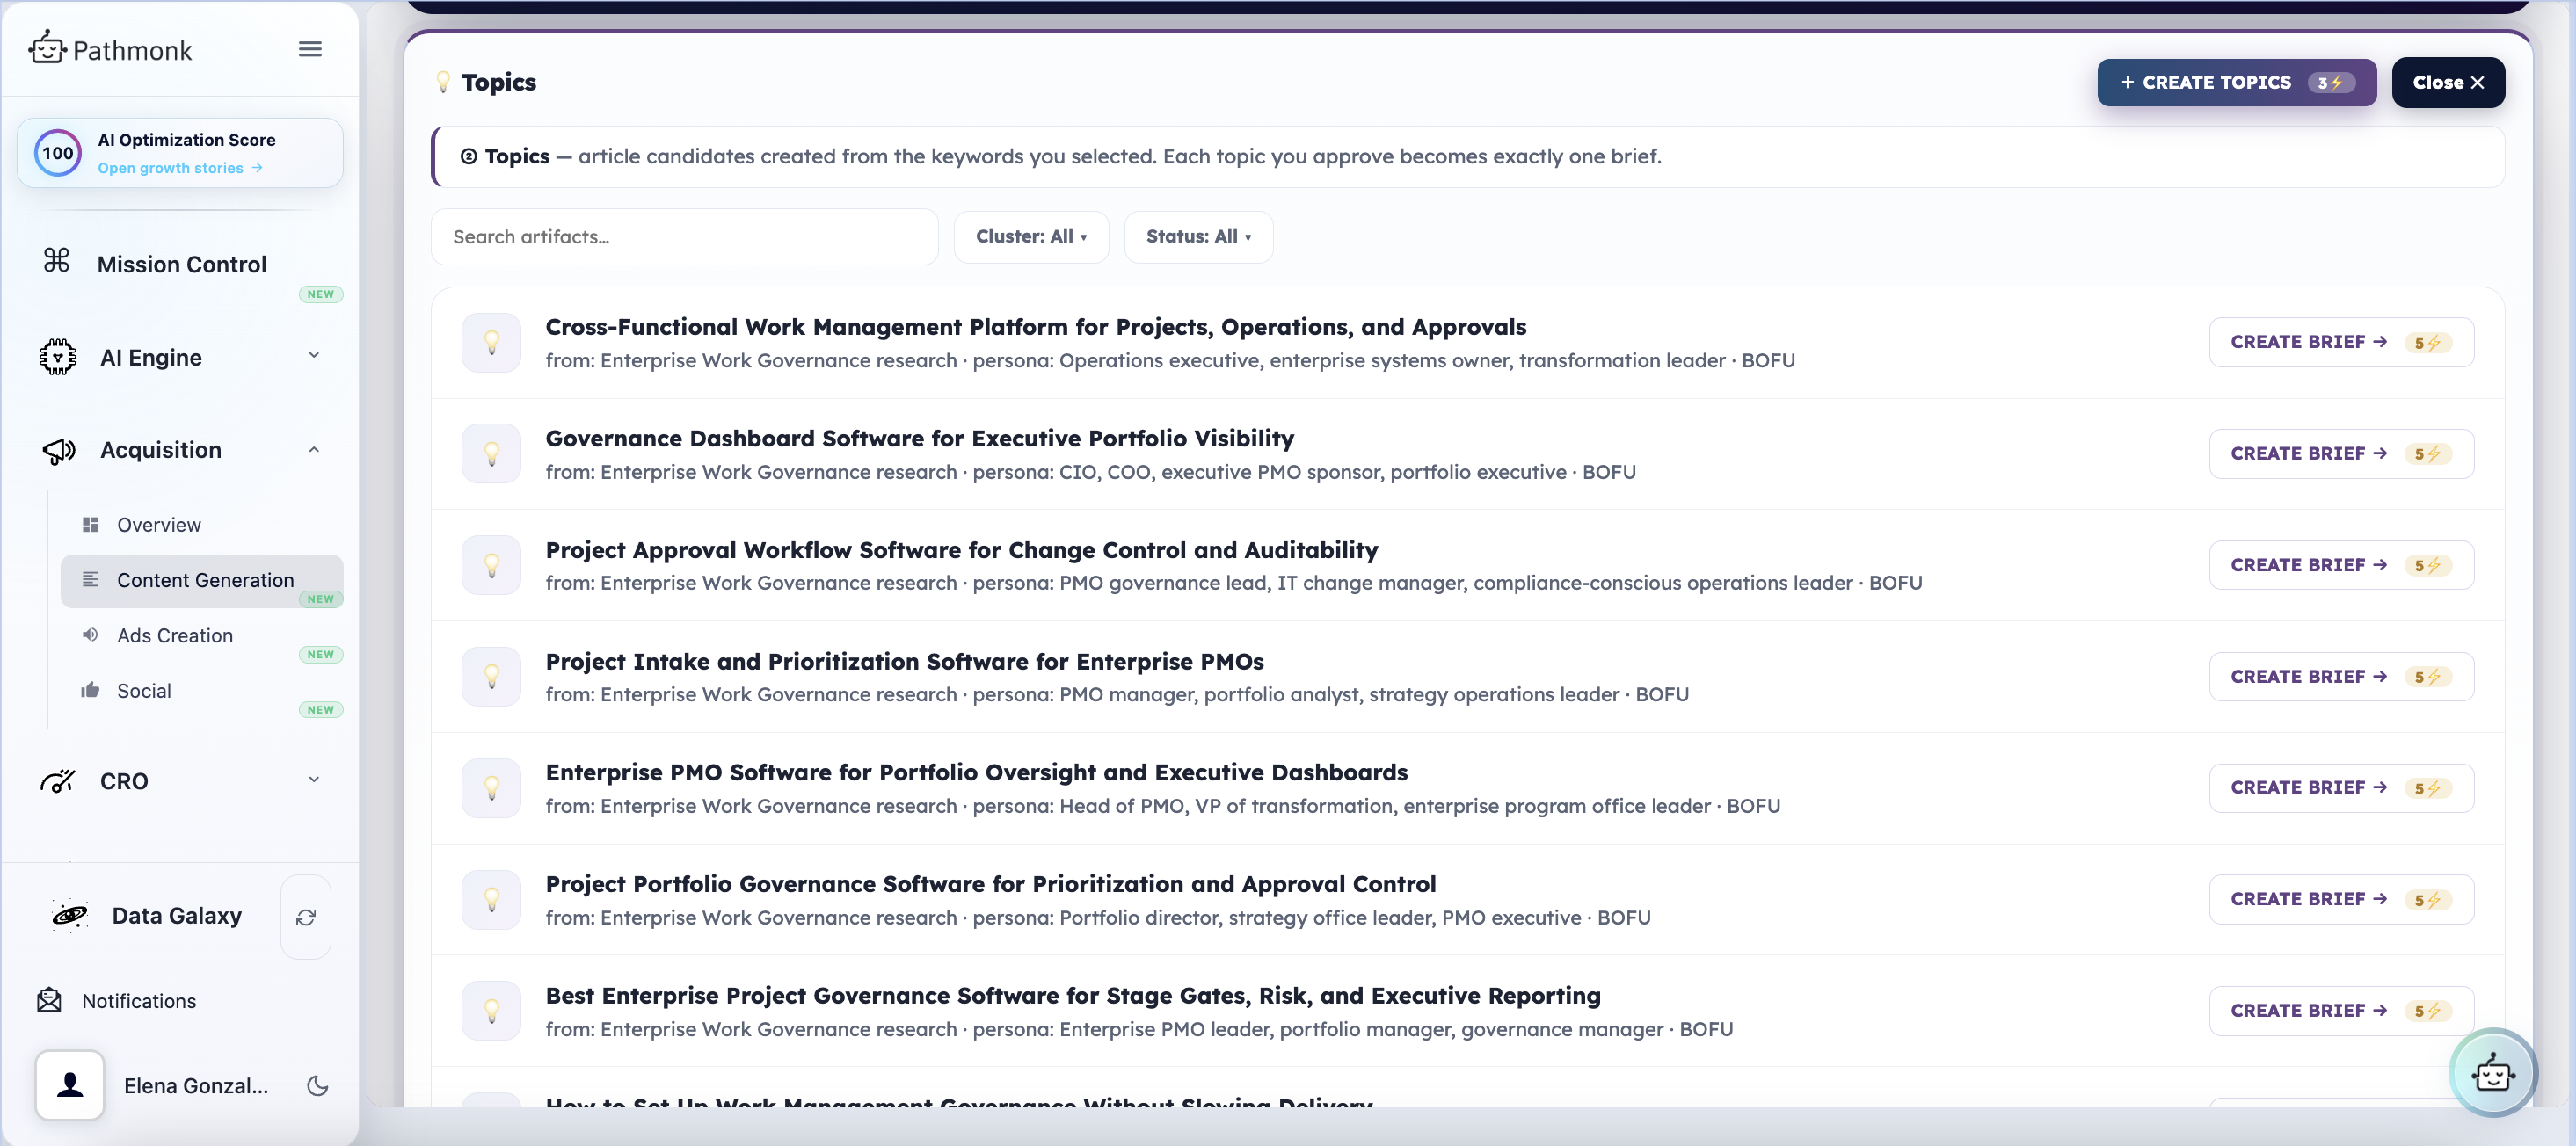Toggle dark mode moon icon

click(318, 1086)
